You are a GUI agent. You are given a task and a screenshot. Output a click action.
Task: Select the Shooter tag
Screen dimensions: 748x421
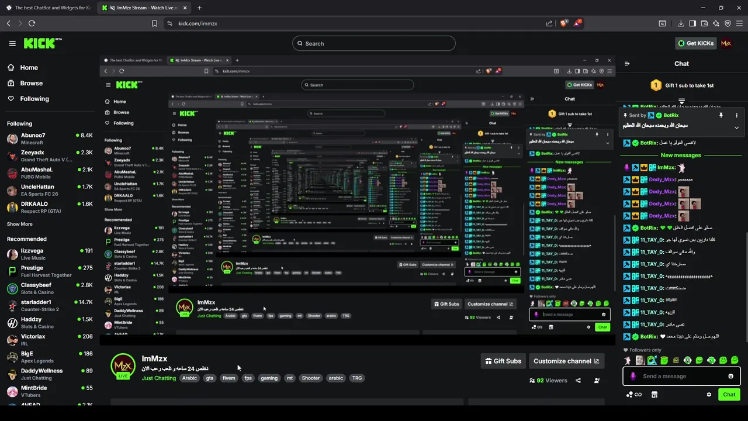click(x=310, y=378)
